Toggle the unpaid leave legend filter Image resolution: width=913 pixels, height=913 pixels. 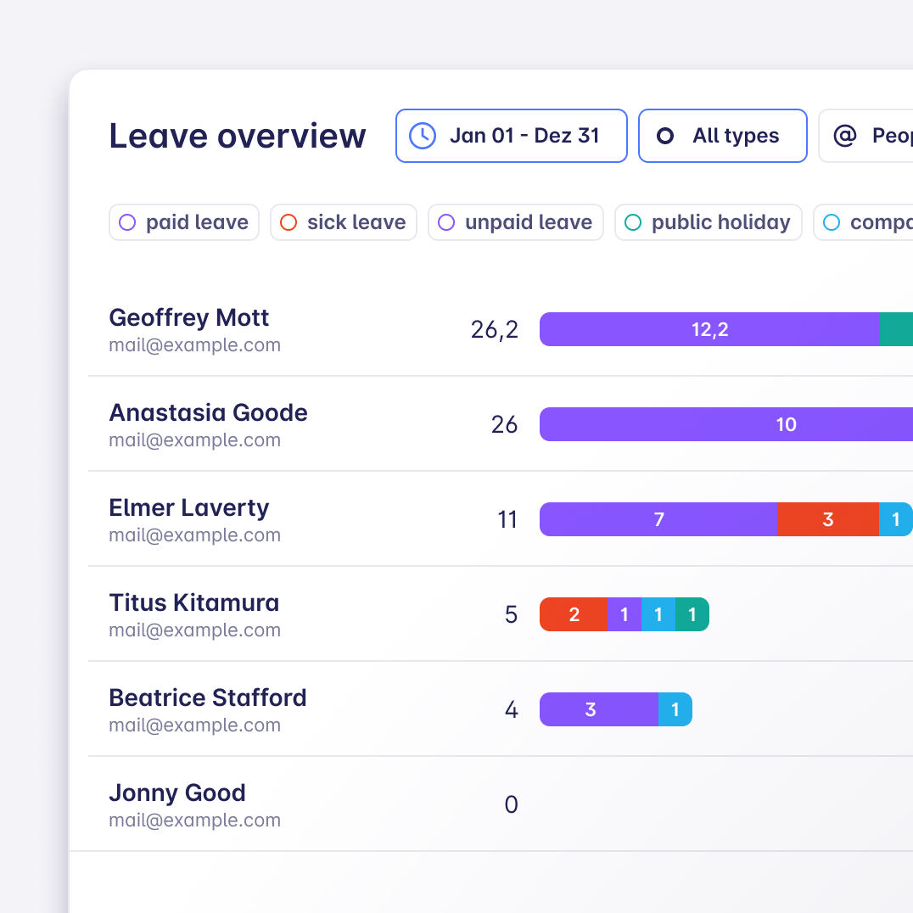coord(516,222)
